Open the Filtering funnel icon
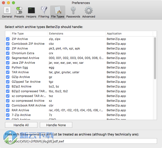Image resolution: width=162 pixels, height=148 pixels. [x=44, y=10]
